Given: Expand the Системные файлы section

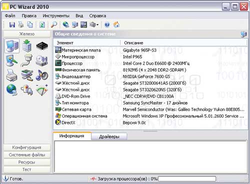Looking at the screenshot, I should [x=27, y=154].
